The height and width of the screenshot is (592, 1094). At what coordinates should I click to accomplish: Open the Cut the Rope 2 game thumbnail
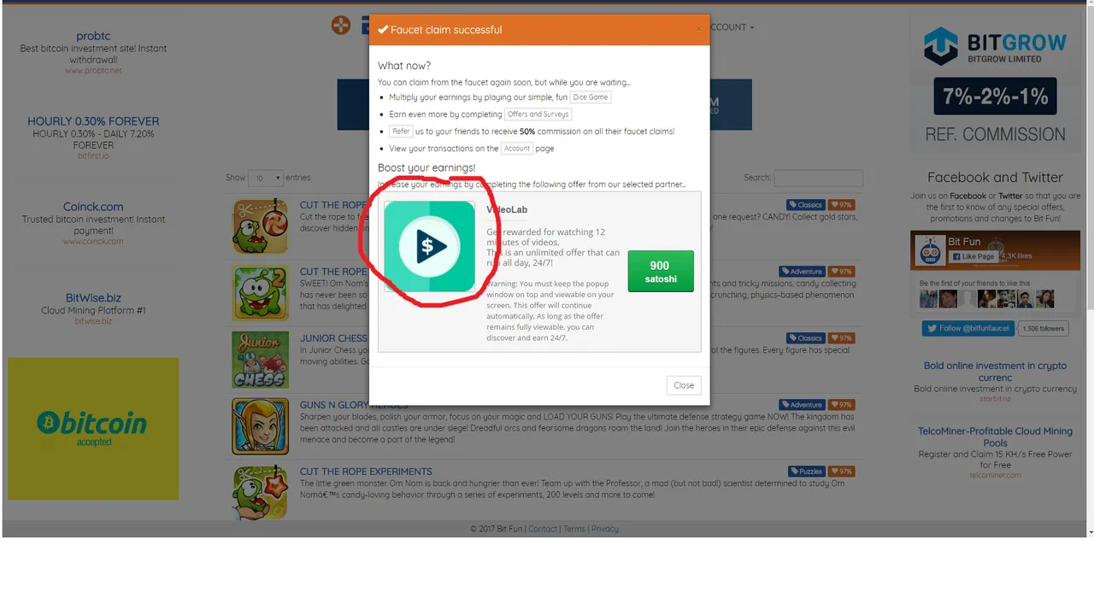[x=260, y=293]
